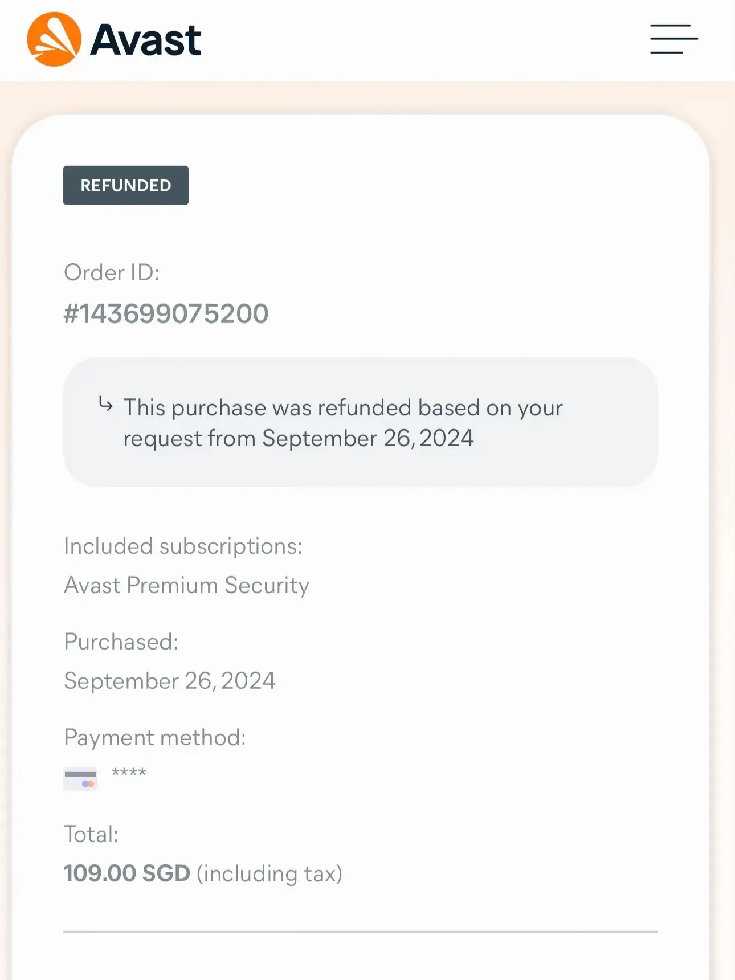Click 'request from September 26, 2024' text
Image resolution: width=735 pixels, height=980 pixels.
point(299,439)
